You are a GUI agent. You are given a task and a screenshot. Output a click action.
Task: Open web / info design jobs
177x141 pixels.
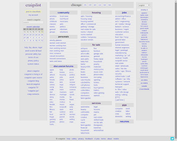pyautogui.click(x=122, y=92)
